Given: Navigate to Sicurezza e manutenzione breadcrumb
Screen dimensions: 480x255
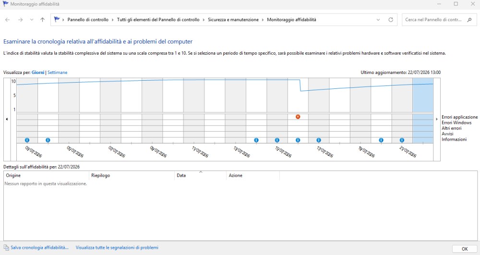Looking at the screenshot, I should click(x=233, y=20).
